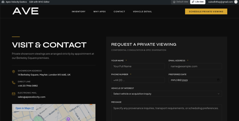Click the Direct Line label
This screenshot has width=239, height=121.
(24, 82)
